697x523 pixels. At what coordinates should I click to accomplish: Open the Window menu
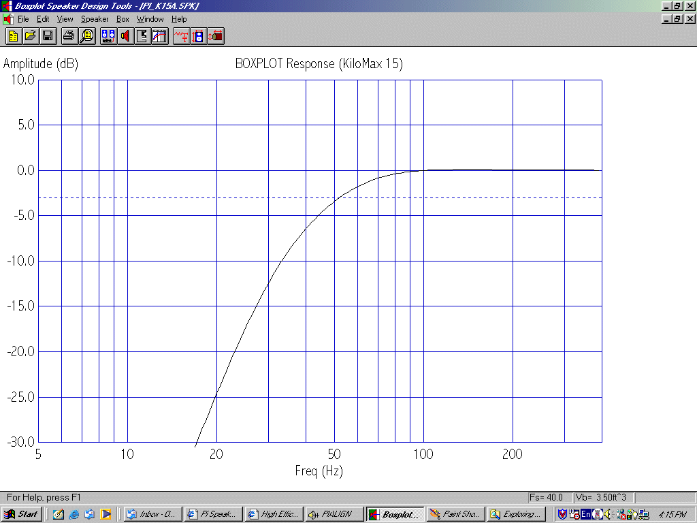[150, 19]
